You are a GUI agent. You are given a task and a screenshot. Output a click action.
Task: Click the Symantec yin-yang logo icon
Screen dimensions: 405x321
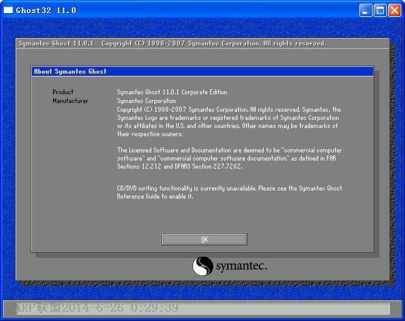pos(202,267)
